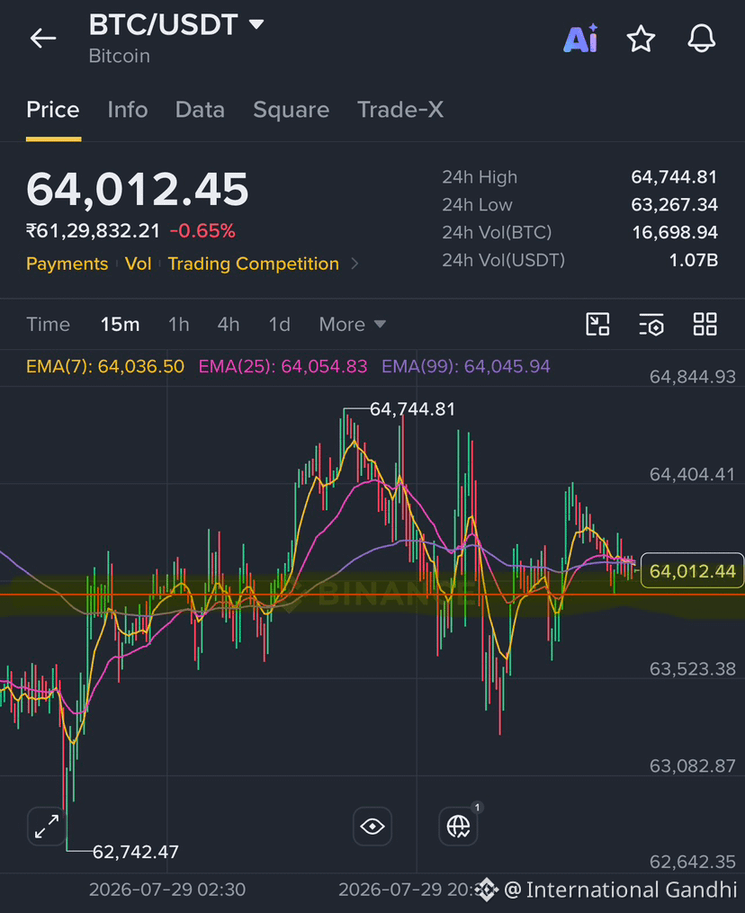Image resolution: width=745 pixels, height=913 pixels.
Task: Tap the 64,844.93 price axis label
Action: tap(693, 377)
